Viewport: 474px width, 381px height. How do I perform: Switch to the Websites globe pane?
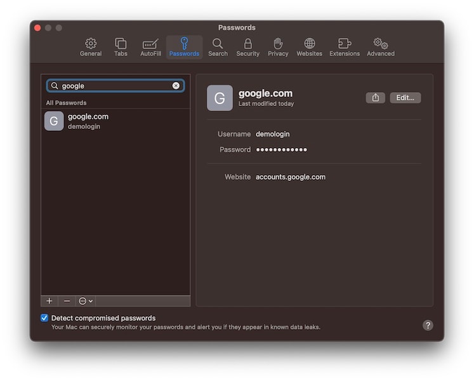[x=309, y=47]
